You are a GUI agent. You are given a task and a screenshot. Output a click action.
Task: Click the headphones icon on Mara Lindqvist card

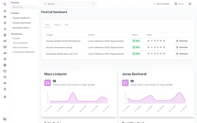(48, 83)
